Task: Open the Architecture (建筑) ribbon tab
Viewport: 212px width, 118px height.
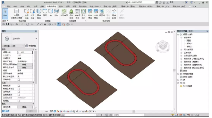Action: (x=9, y=6)
